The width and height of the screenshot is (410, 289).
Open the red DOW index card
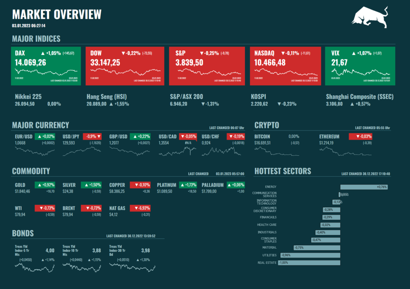[x=125, y=66]
